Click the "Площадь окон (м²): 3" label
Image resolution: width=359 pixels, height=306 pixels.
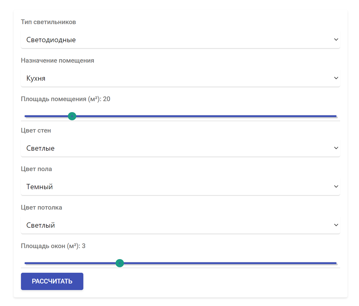coord(53,246)
